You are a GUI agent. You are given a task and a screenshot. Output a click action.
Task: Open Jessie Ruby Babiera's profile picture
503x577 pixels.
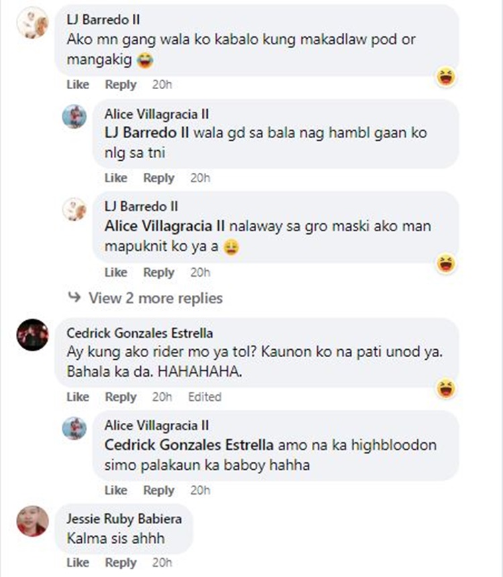[33, 521]
